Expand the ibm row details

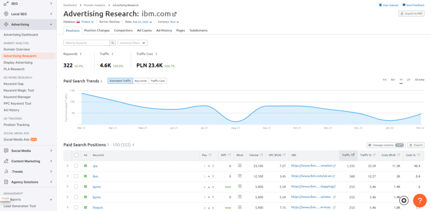(68, 176)
